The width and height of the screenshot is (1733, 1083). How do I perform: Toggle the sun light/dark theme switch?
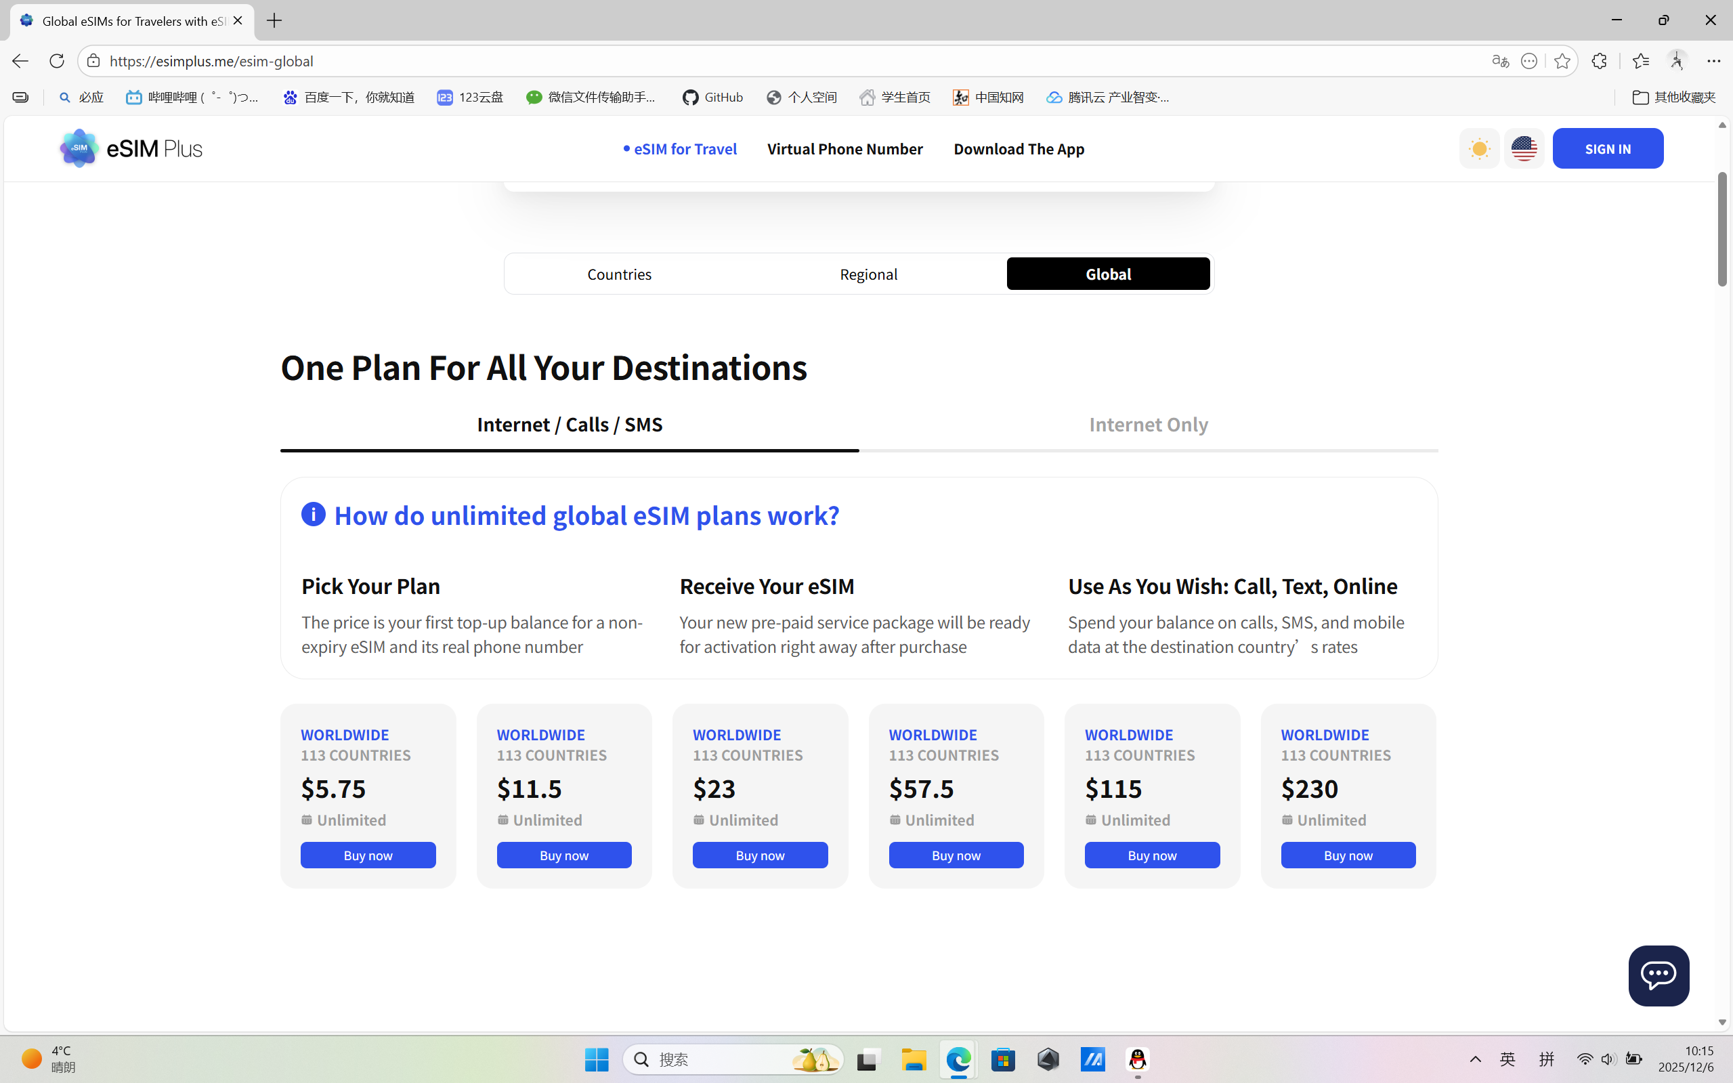[x=1479, y=149]
